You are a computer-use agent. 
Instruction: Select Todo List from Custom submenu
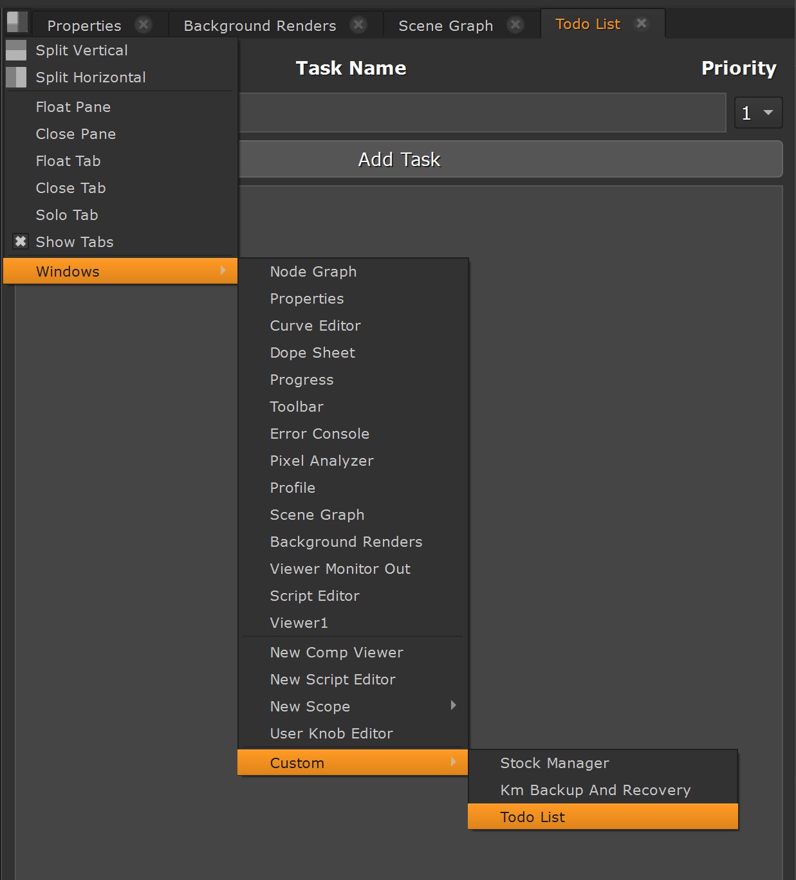pyautogui.click(x=533, y=817)
